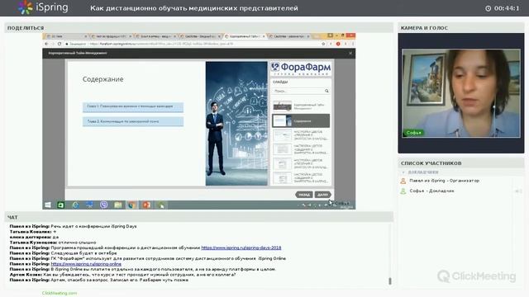This screenshot has height=297, width=529.
Task: Open browser three-dot menu in shared screen
Action: point(353,44)
